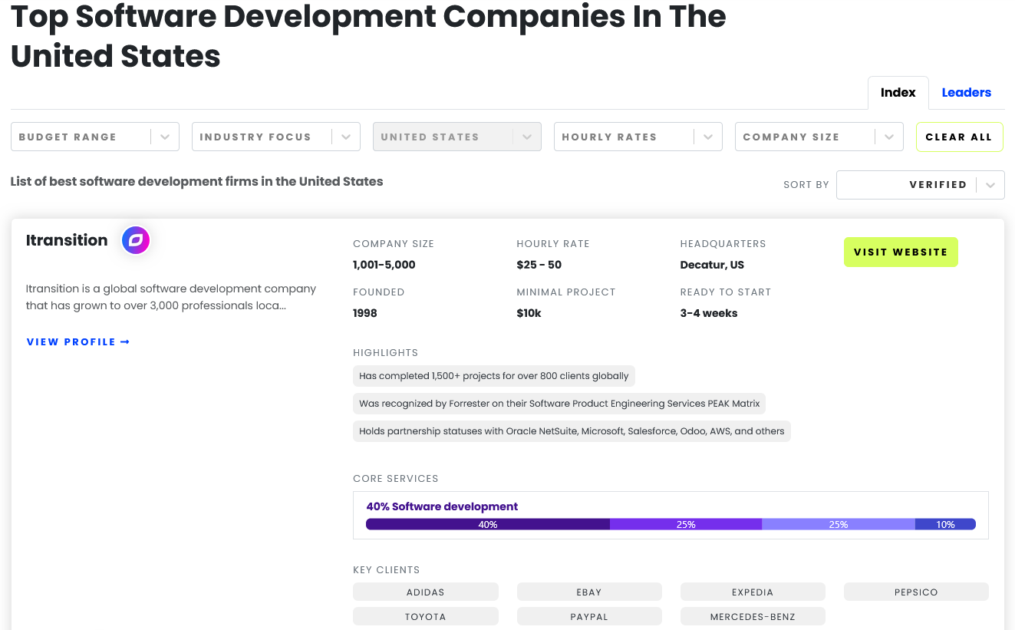1015x630 pixels.
Task: Click the '$25 - 50' hourly rate value
Action: pos(539,265)
